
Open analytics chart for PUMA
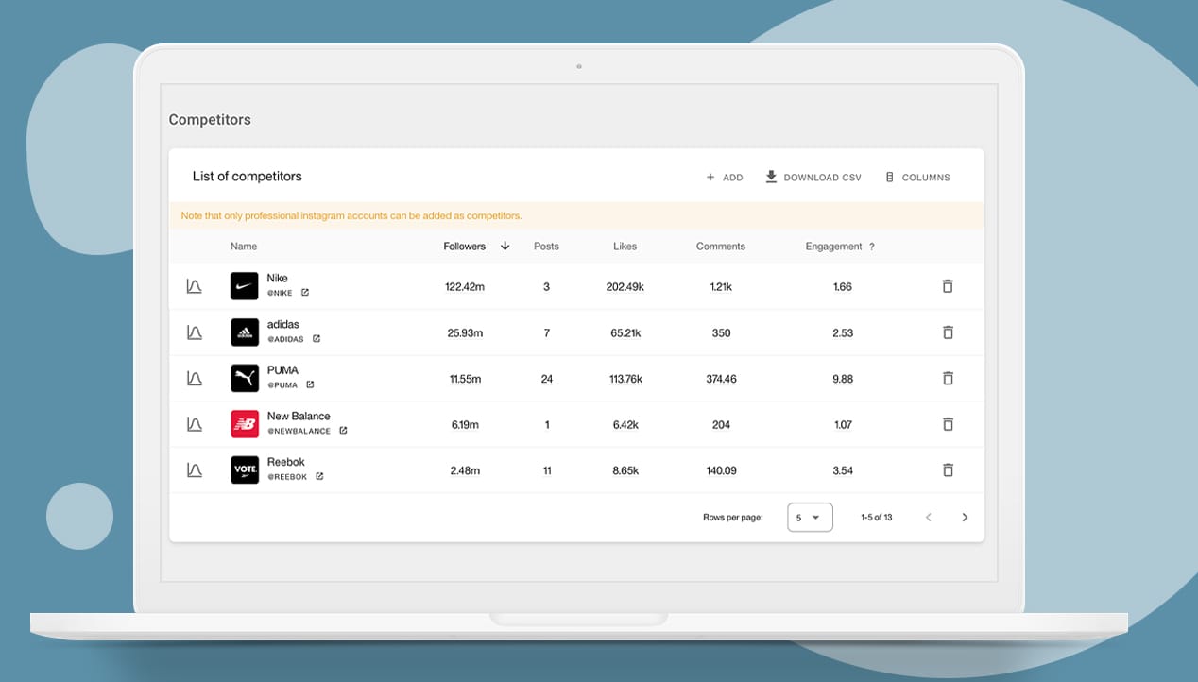click(194, 378)
